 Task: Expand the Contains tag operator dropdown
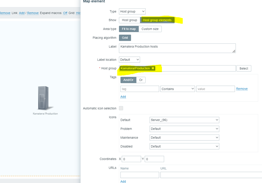177,89
